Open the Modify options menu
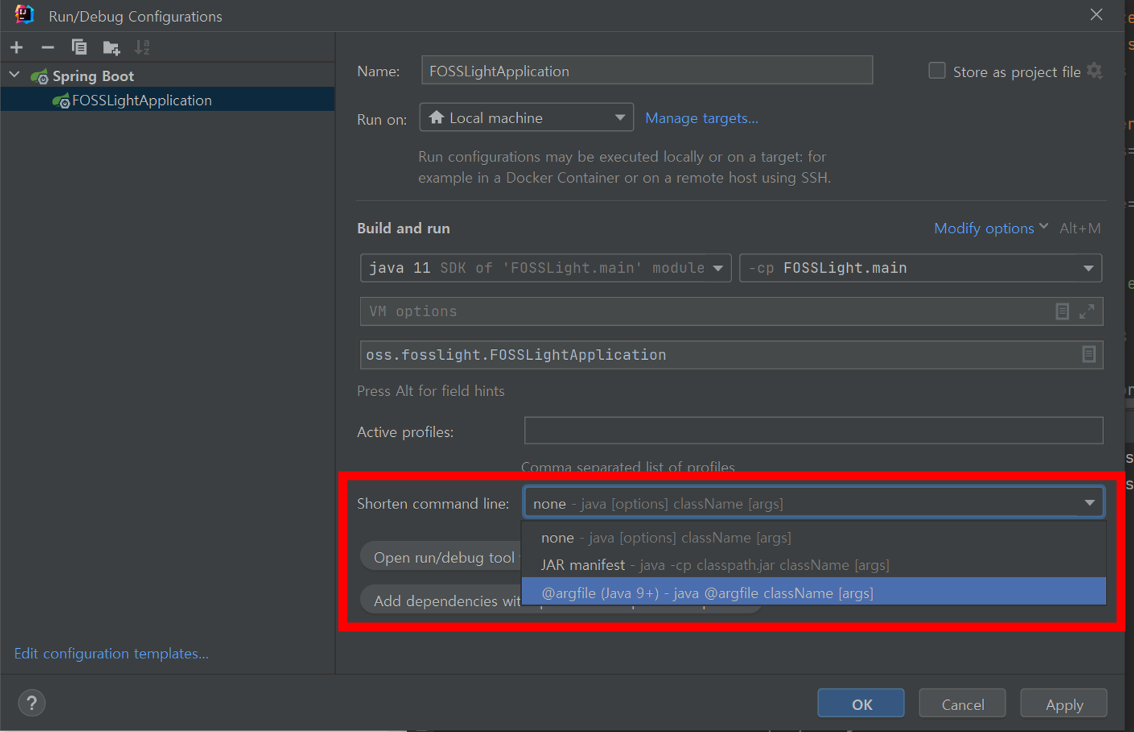Screen dimensions: 1134x732 click(x=991, y=228)
